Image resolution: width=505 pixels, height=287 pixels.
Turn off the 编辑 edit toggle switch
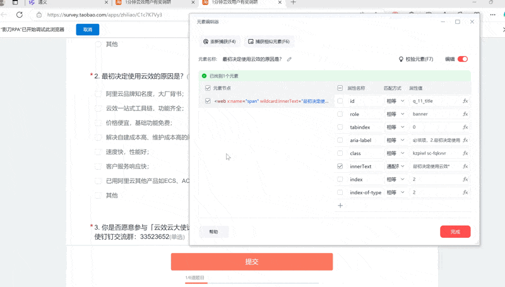coord(463,59)
